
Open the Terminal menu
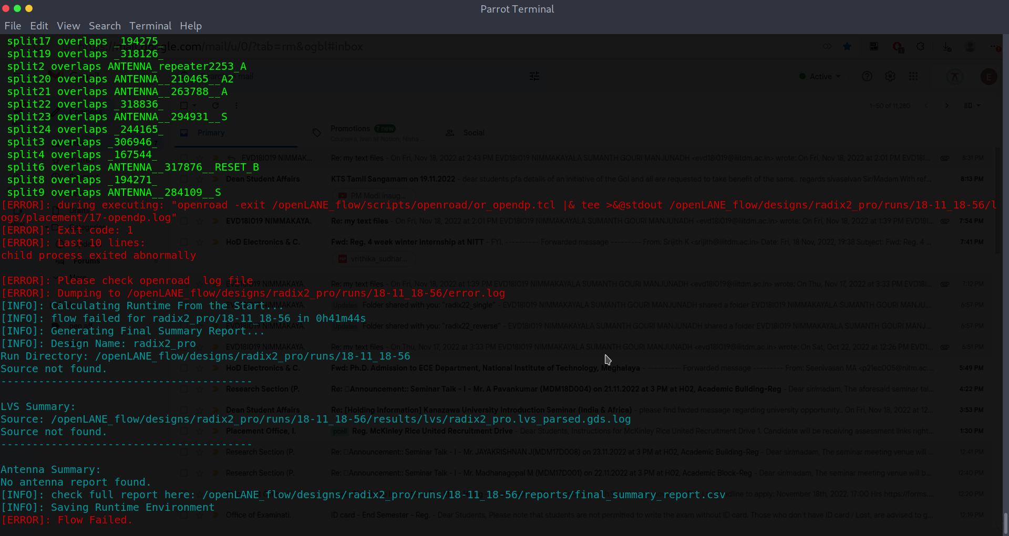tap(150, 26)
